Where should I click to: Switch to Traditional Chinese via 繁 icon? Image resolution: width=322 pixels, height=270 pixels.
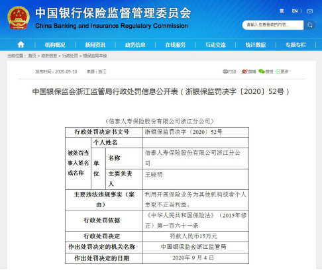pos(282,11)
